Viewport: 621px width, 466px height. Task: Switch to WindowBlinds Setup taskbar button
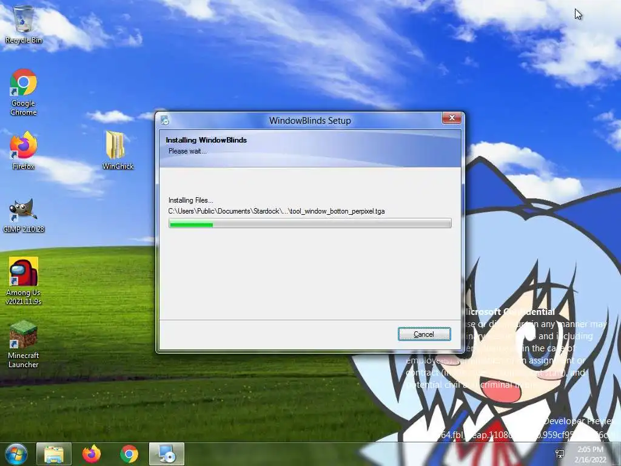(x=167, y=454)
